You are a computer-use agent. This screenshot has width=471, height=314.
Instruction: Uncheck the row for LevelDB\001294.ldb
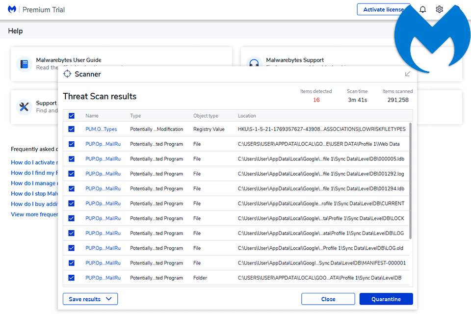pyautogui.click(x=72, y=188)
